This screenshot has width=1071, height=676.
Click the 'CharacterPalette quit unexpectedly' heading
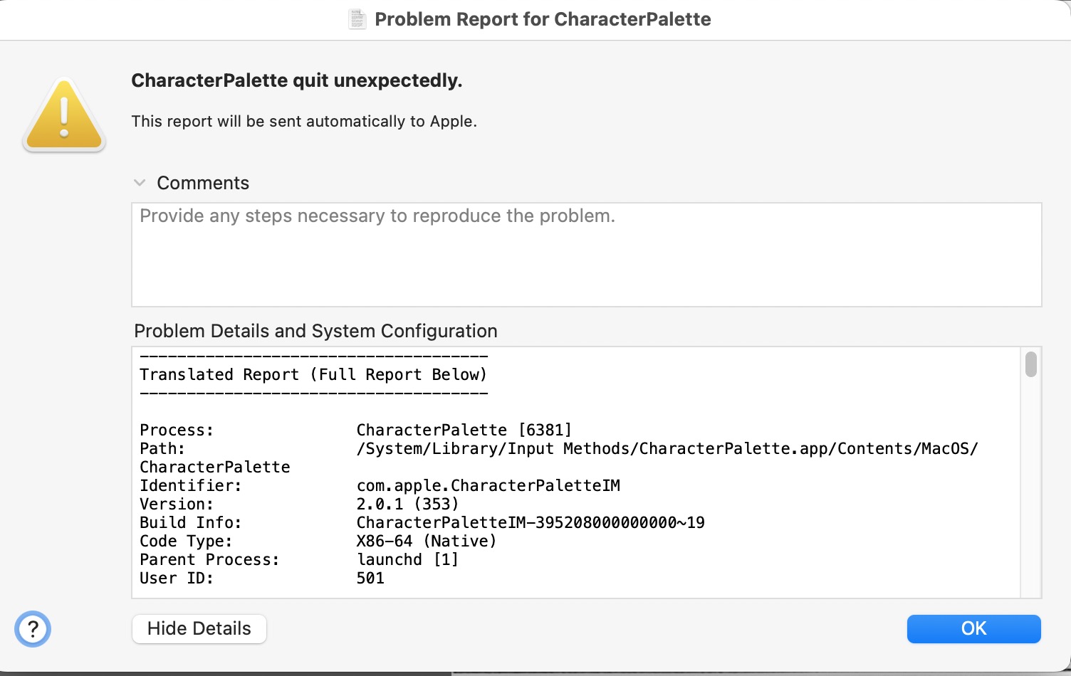[x=297, y=80]
